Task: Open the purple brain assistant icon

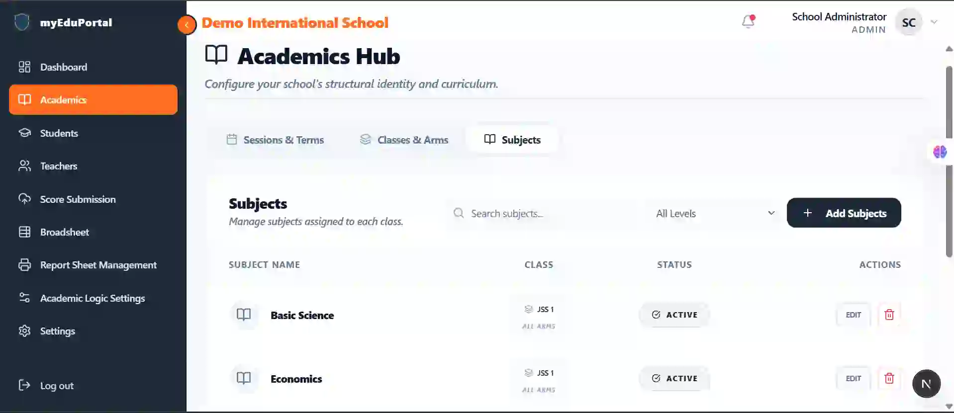Action: [940, 152]
